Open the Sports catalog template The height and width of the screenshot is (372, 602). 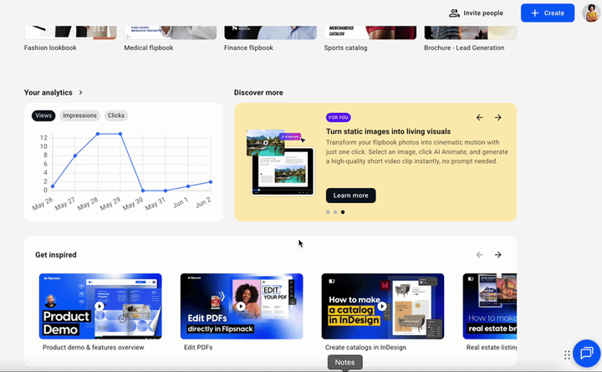[x=370, y=33]
